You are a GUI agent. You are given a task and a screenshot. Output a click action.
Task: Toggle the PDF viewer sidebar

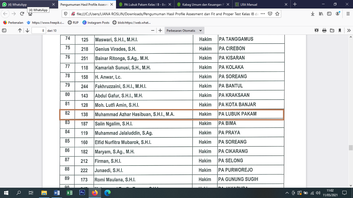[4, 30]
